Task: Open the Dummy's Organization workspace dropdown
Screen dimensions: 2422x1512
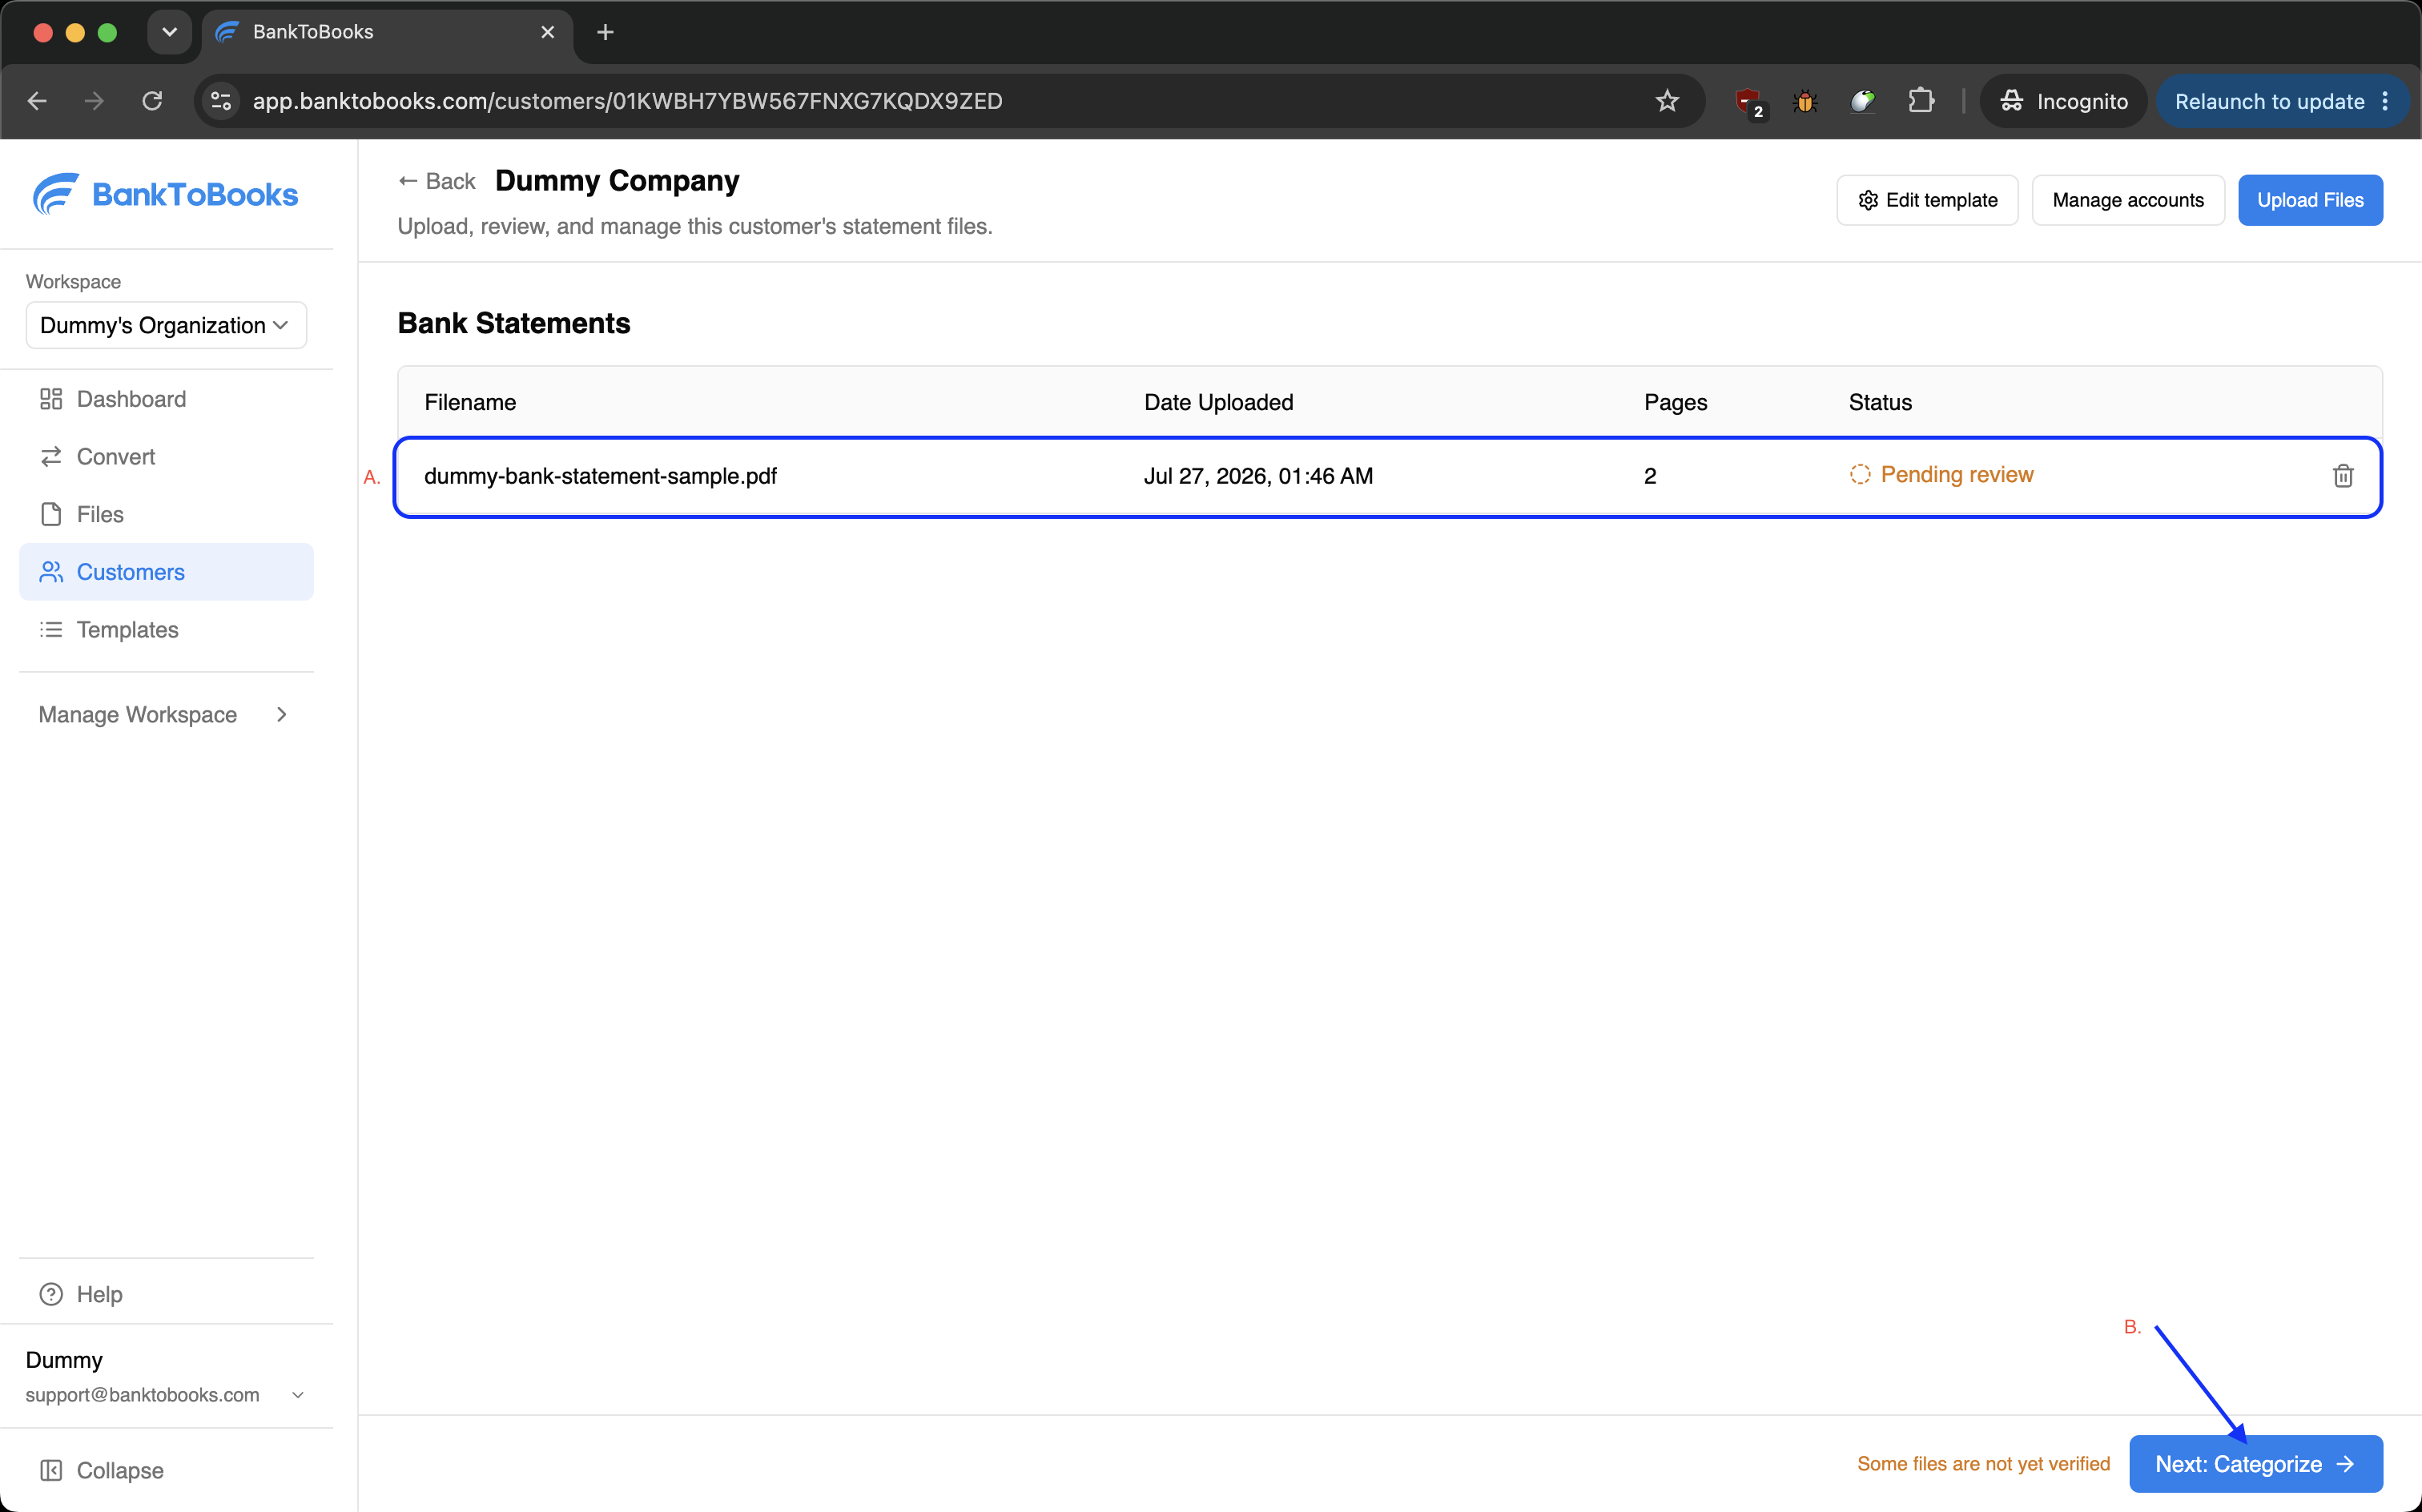Action: (166, 325)
